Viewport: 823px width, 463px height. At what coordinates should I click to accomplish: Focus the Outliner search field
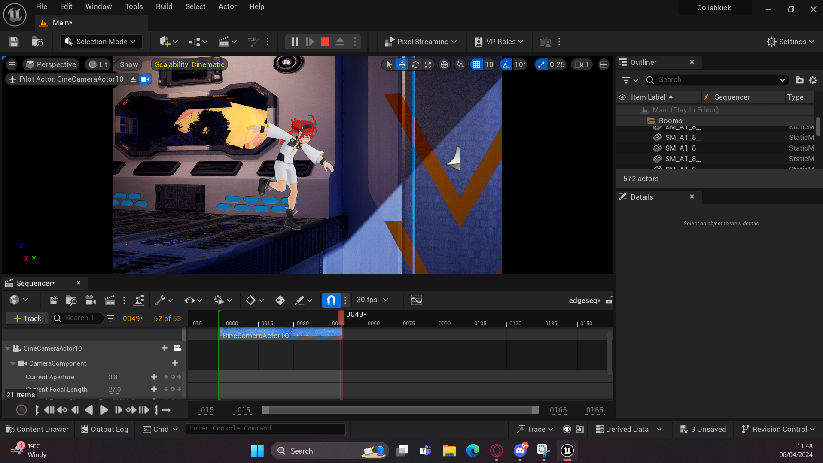coord(716,80)
